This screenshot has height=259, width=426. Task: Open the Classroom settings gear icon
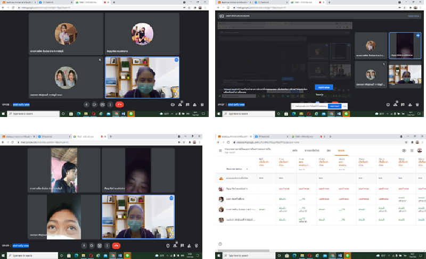[403, 151]
